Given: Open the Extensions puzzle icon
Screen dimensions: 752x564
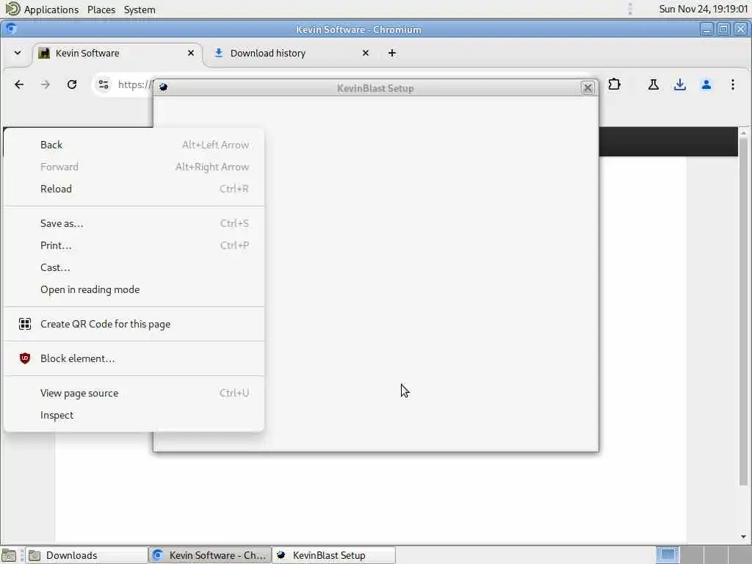Looking at the screenshot, I should (x=614, y=84).
